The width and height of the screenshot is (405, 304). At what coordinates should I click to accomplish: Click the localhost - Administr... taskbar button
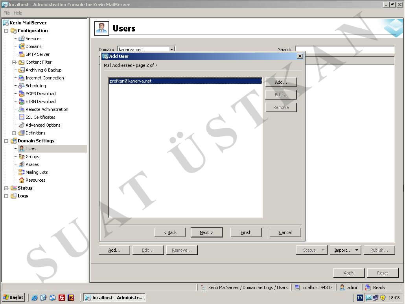point(114,298)
